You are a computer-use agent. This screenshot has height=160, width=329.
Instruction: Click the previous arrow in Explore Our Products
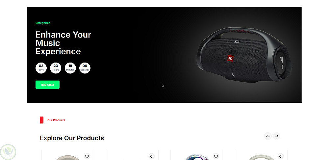(268, 136)
